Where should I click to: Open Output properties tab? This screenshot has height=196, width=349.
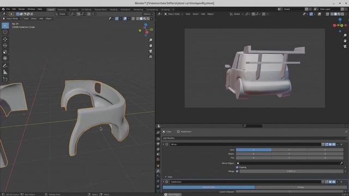pos(158,144)
